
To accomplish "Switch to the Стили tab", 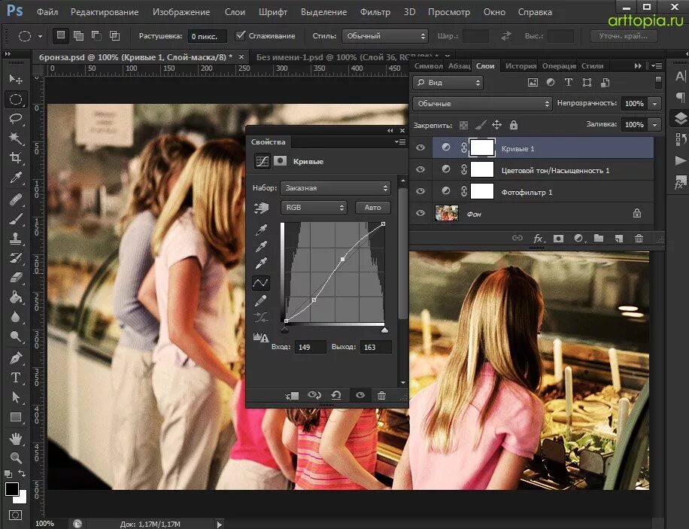I will pyautogui.click(x=592, y=66).
